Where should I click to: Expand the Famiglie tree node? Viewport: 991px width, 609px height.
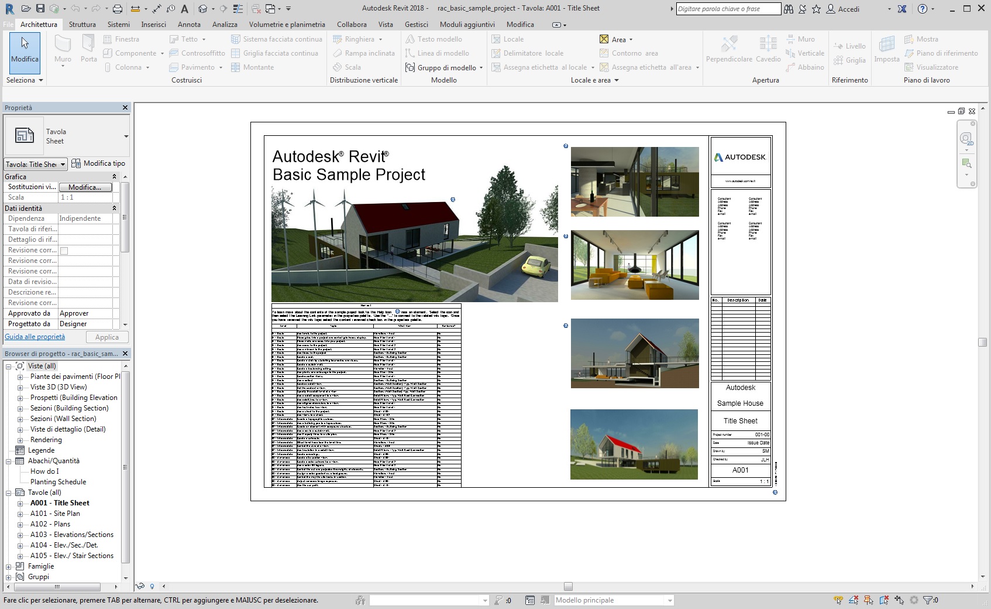(x=9, y=567)
